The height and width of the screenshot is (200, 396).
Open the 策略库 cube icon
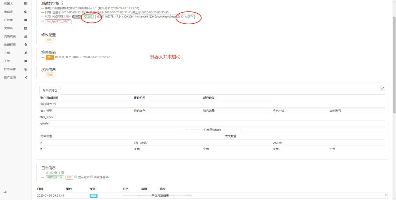(26, 12)
